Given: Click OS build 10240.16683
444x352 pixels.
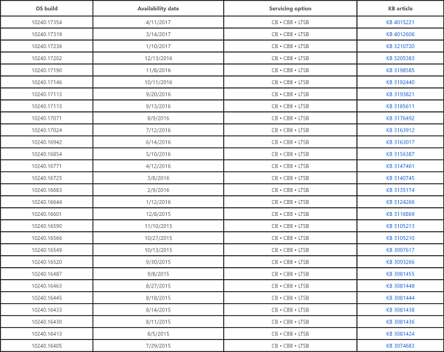Looking at the screenshot, I should coord(47,190).
